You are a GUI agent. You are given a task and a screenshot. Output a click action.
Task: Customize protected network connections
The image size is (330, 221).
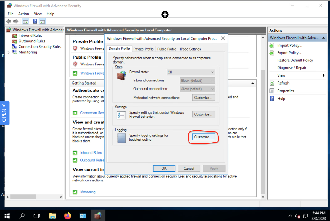(204, 98)
